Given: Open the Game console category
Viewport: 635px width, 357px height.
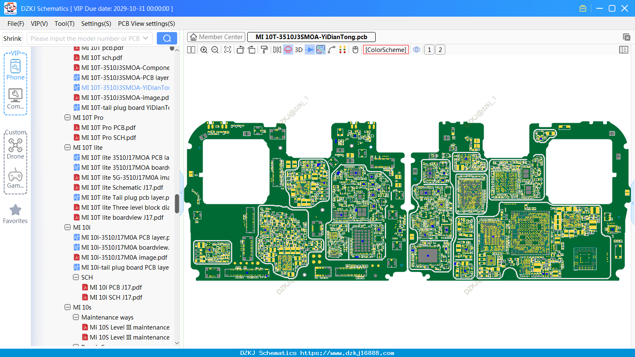Looking at the screenshot, I should [15, 178].
